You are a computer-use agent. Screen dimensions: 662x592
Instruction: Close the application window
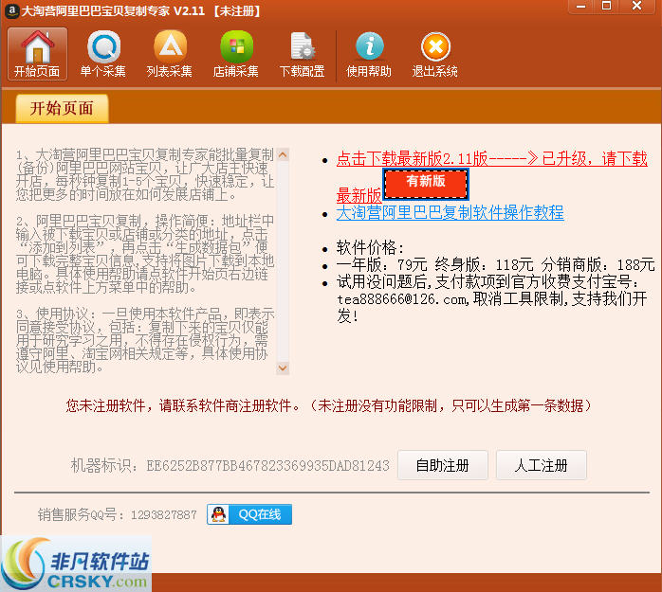[637, 6]
